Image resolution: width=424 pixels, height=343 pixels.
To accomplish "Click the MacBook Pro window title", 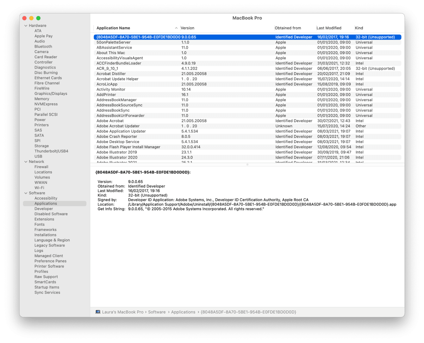I will [x=247, y=18].
